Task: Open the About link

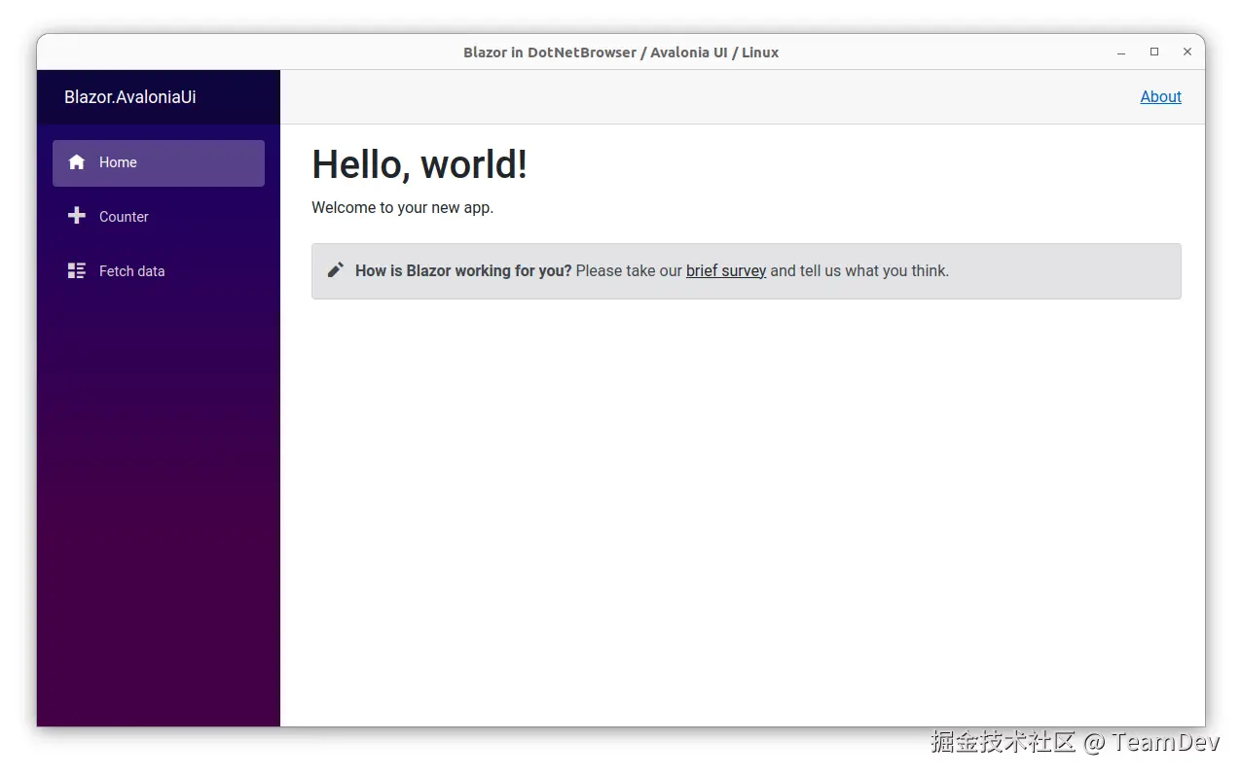Action: (x=1160, y=96)
